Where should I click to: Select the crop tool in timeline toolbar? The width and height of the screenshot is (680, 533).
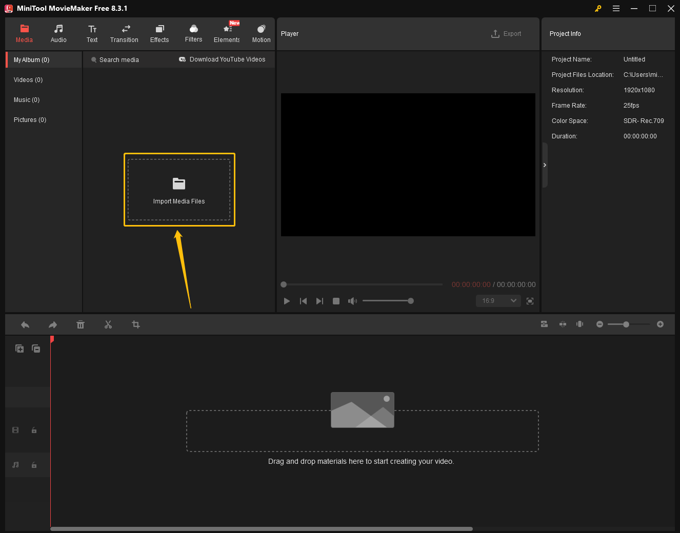point(135,324)
